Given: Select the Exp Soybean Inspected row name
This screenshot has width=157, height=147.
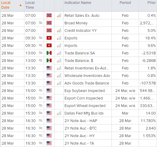Looking at the screenshot, I should (85, 91).
